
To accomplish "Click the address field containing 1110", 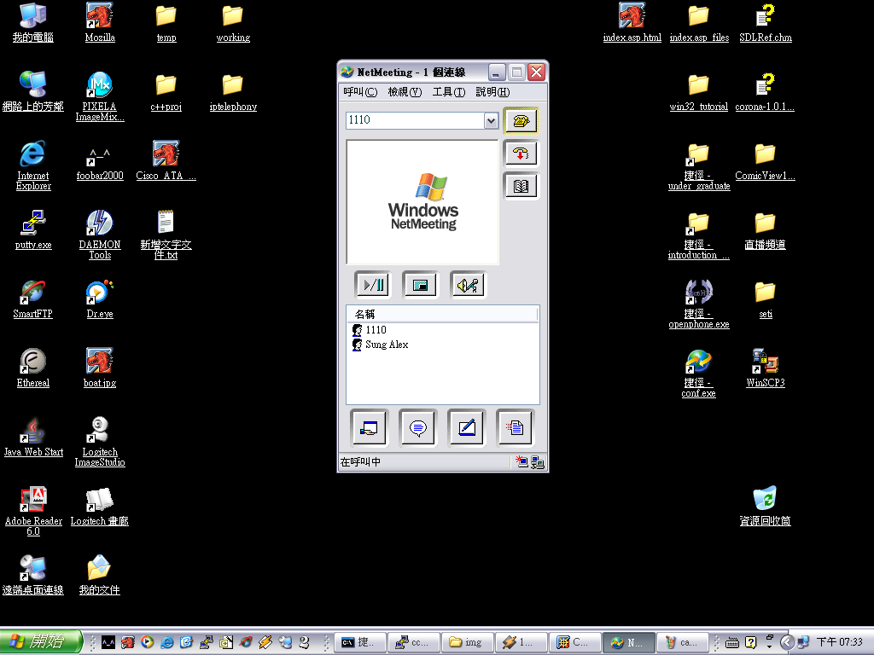I will (415, 120).
